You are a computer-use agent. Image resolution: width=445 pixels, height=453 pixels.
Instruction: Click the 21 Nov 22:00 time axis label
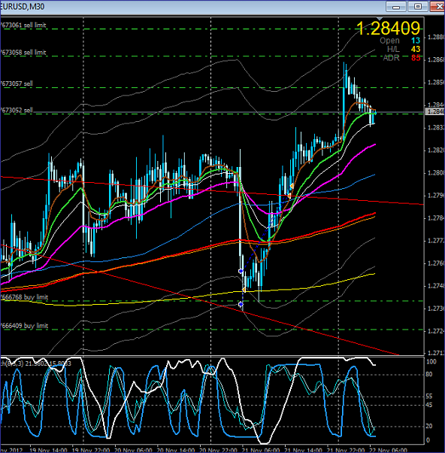coord(346,450)
